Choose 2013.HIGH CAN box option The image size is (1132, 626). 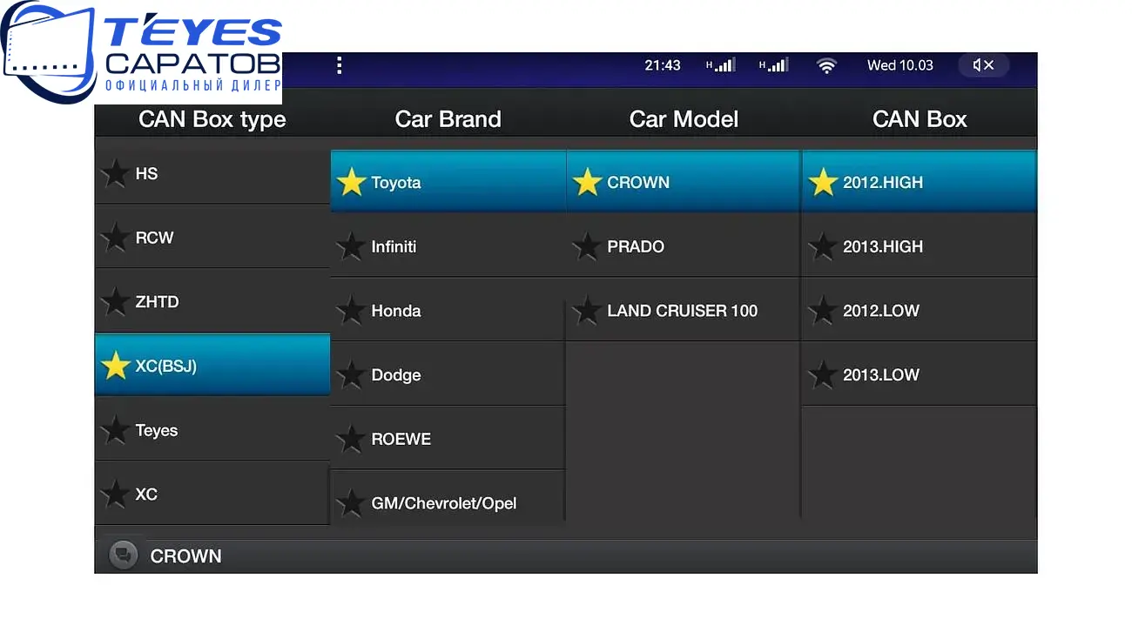click(x=920, y=246)
